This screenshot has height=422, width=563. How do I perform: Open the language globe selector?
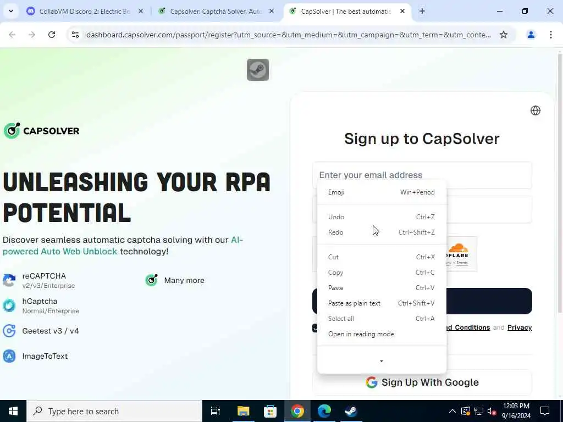point(535,110)
